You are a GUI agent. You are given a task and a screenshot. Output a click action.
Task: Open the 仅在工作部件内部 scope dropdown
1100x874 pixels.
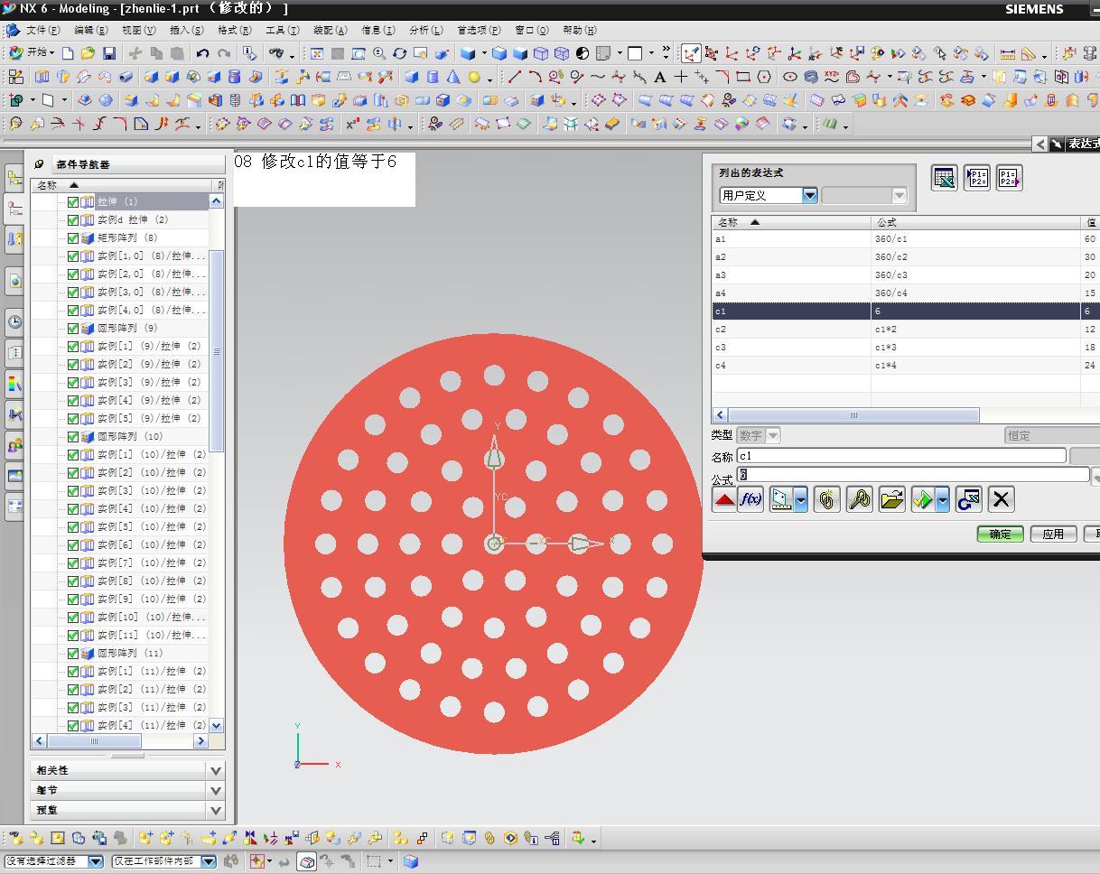click(208, 861)
